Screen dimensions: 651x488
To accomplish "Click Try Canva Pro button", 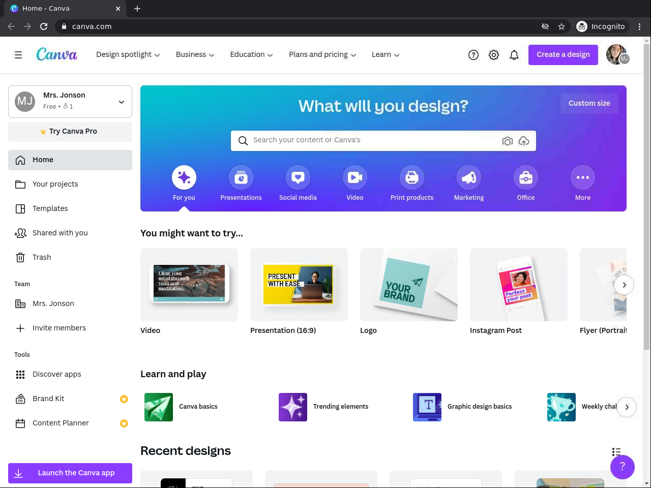I will coord(70,132).
